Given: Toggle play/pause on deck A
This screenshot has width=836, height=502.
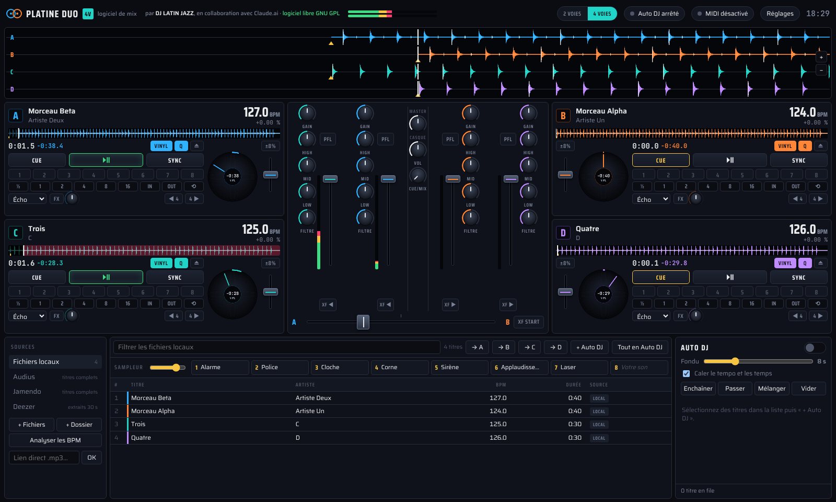Looking at the screenshot, I should point(106,160).
